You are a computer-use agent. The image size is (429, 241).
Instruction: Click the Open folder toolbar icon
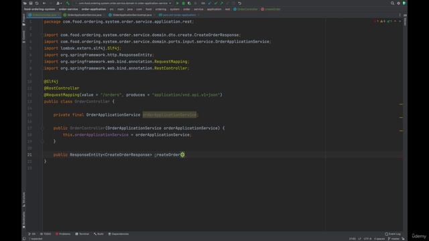pyautogui.click(x=25, y=3)
